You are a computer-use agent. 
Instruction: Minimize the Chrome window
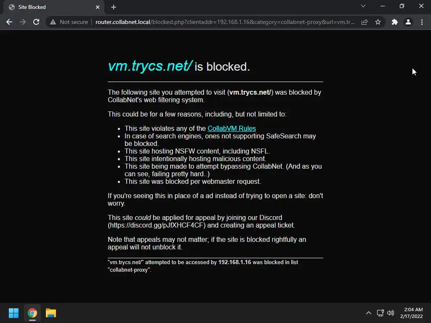click(382, 6)
